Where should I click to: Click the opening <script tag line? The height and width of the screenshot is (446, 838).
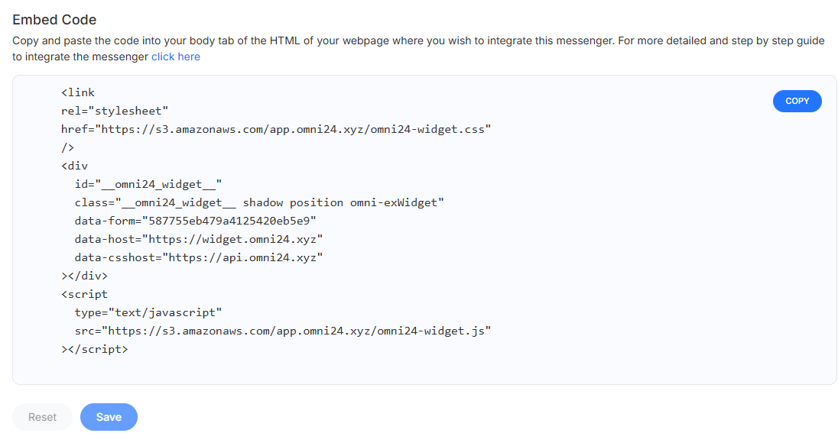tap(84, 294)
